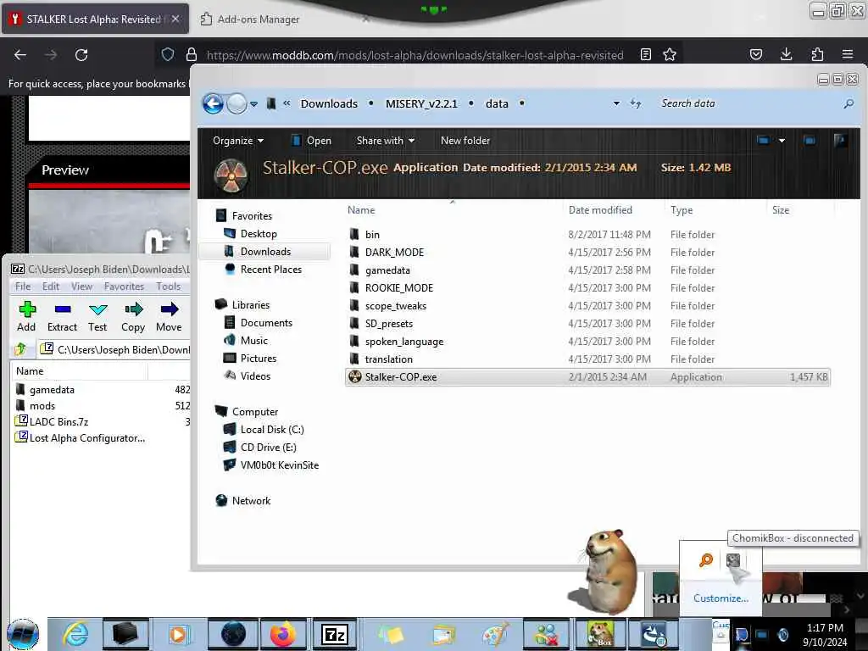Select the ROOKIE_MODE folder

(398, 287)
